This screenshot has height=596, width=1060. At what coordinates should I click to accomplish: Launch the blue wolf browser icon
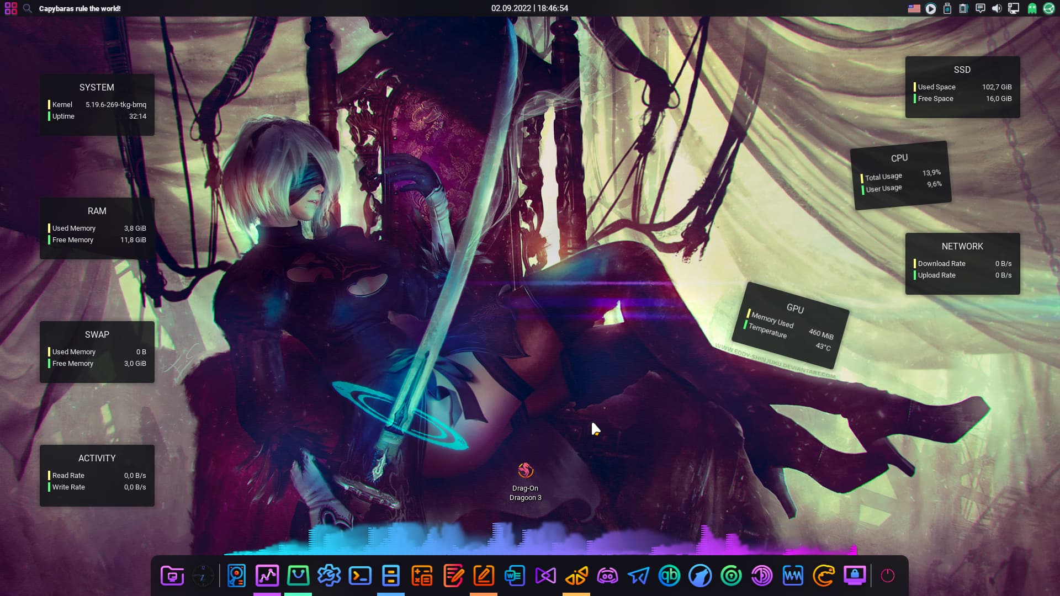[x=700, y=576]
